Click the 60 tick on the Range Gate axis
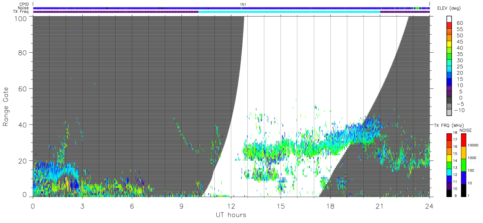The image size is (483, 223). (x=22, y=88)
